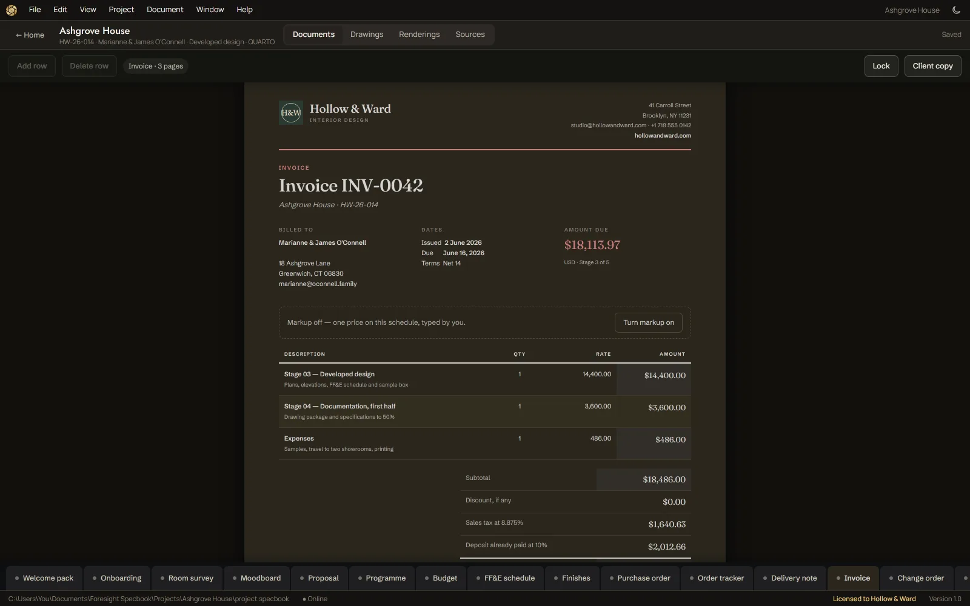Open the File menu

click(35, 10)
